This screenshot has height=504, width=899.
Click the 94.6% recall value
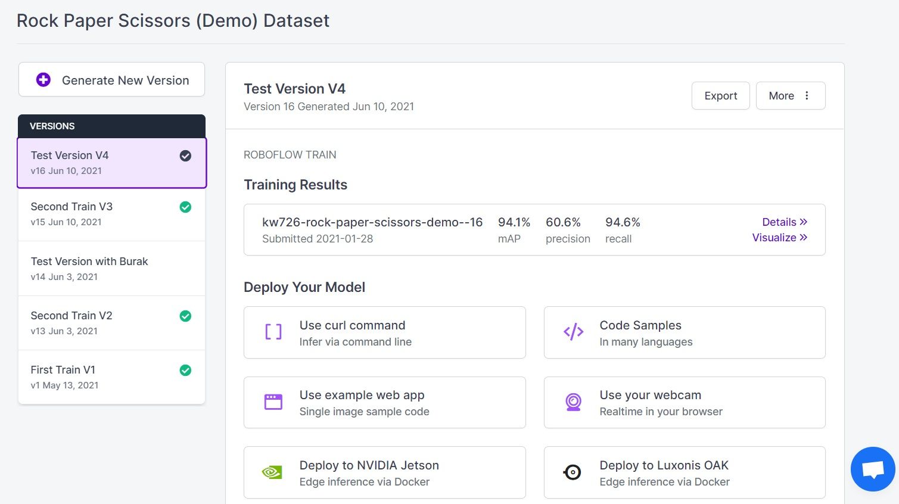623,222
